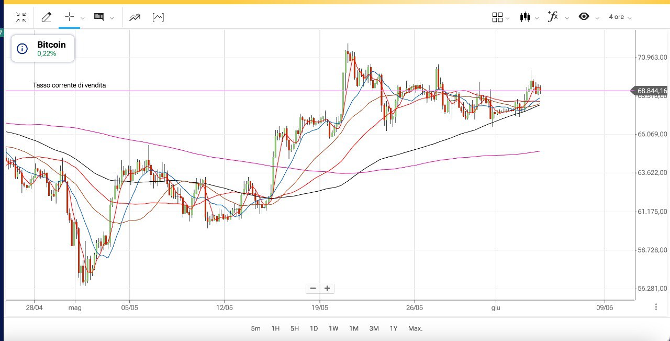
Task: Click the 09/06 date axis label
Action: pyautogui.click(x=605, y=307)
